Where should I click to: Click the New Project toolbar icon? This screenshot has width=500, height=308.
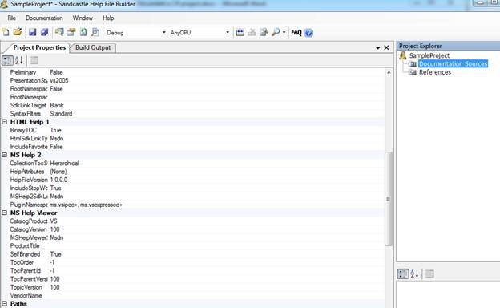(x=6, y=32)
